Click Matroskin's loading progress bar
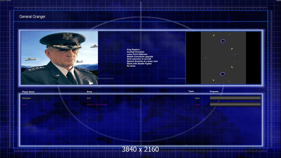This screenshot has width=281, height=158. [x=235, y=98]
